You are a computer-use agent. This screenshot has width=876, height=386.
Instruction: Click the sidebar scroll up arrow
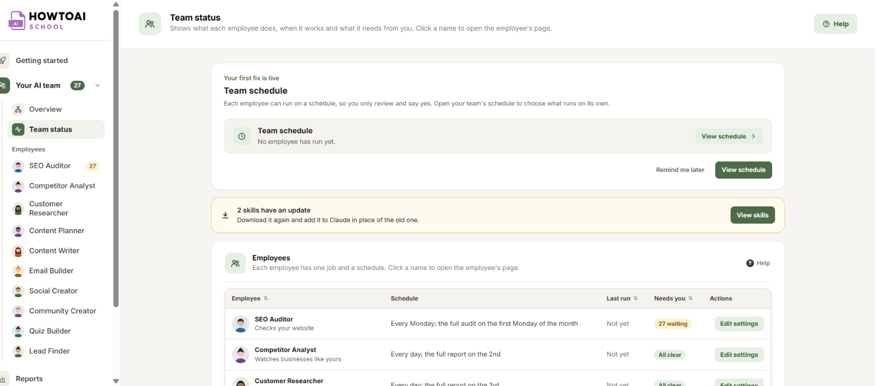116,4
